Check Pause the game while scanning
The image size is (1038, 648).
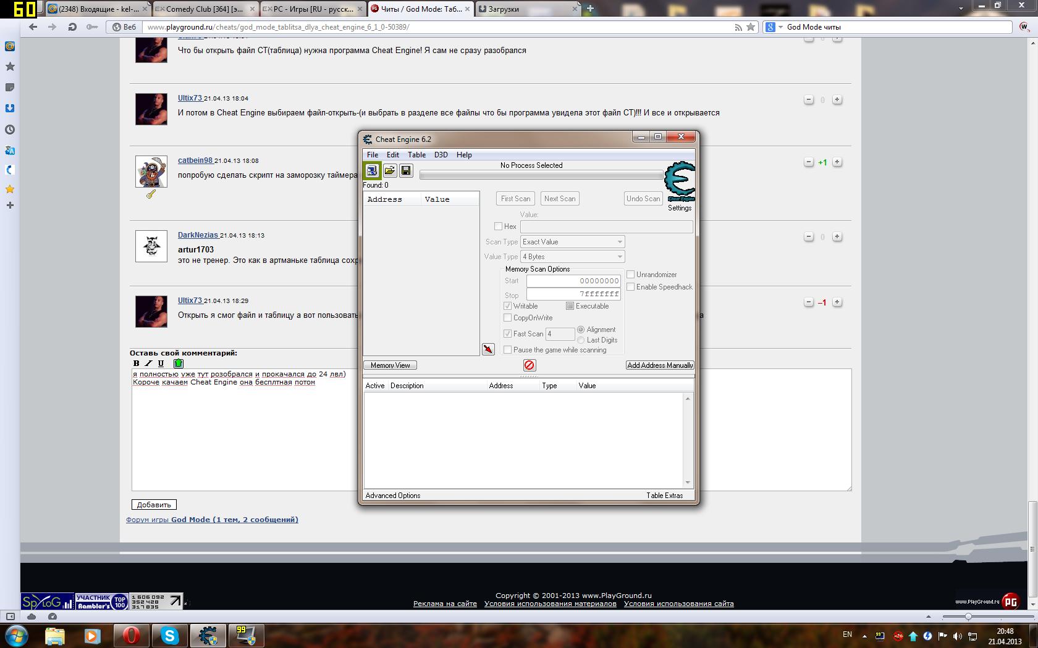pos(507,350)
